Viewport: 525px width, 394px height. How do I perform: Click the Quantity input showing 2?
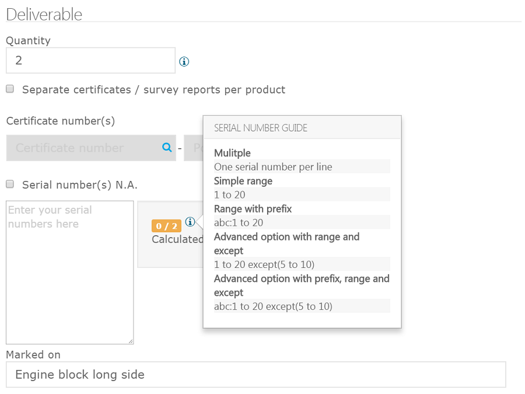(x=90, y=60)
